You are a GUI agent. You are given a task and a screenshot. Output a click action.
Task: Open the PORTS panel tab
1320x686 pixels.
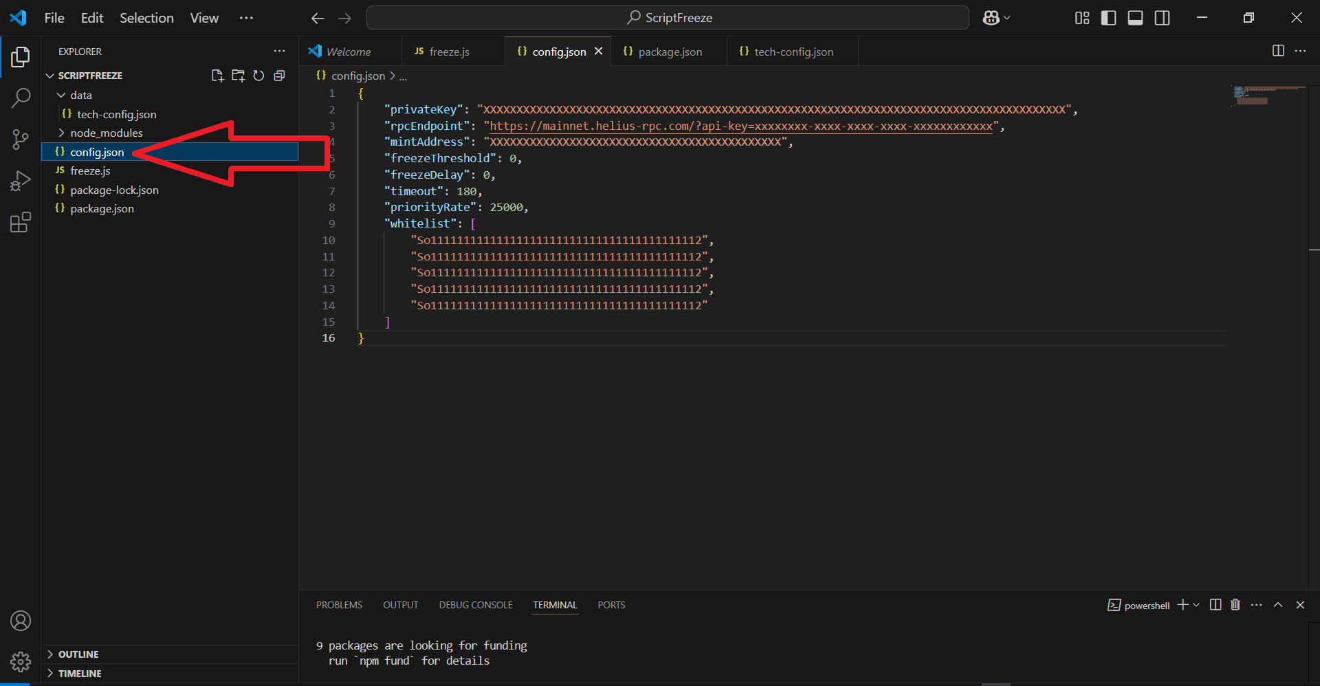coord(611,605)
